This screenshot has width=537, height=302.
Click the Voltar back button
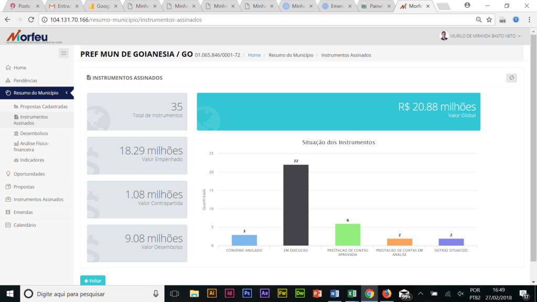coord(93,281)
